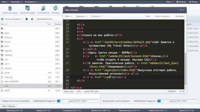Click Удалить [Ctrl+8] in the bottom bar

(186, 110)
